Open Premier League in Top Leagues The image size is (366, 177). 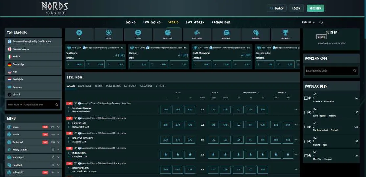click(x=21, y=49)
